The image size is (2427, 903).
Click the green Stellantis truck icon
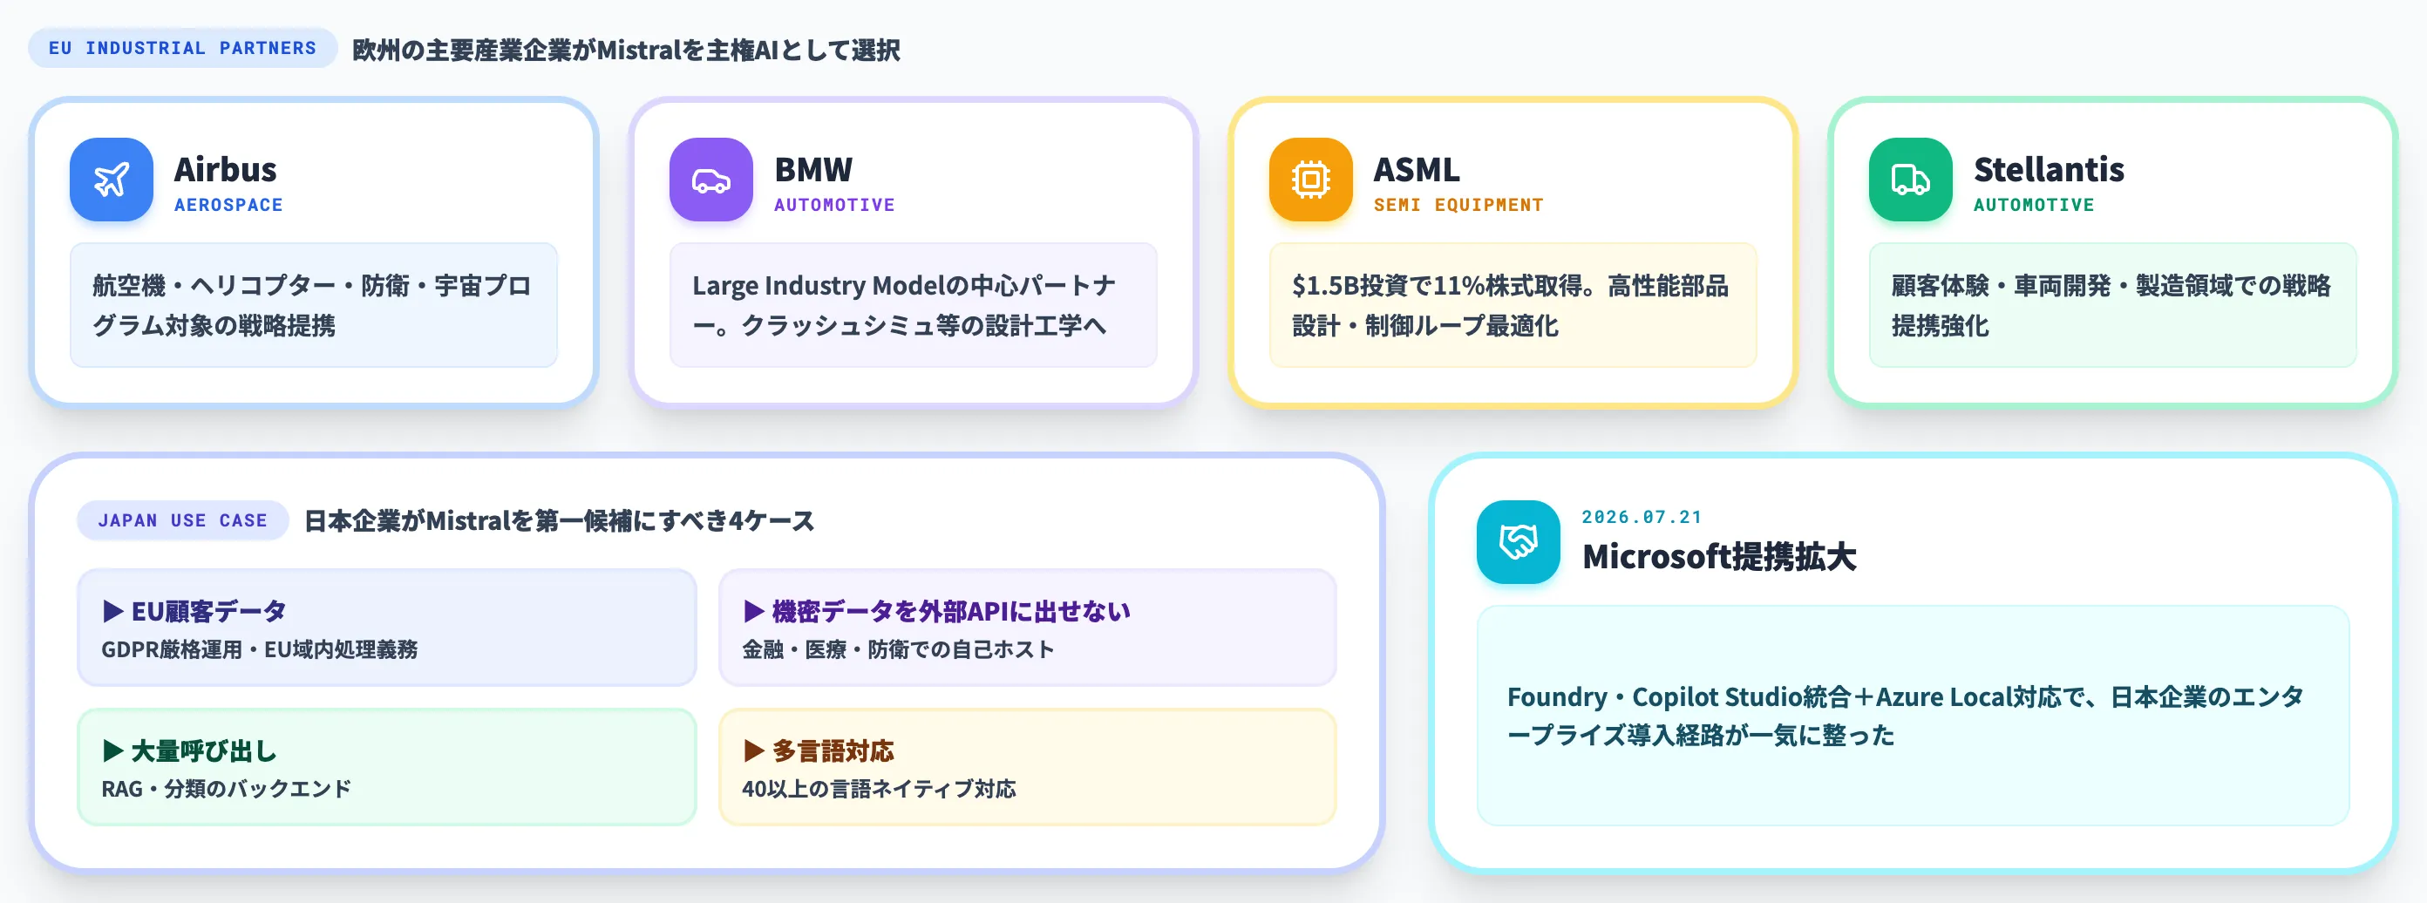tap(1911, 180)
